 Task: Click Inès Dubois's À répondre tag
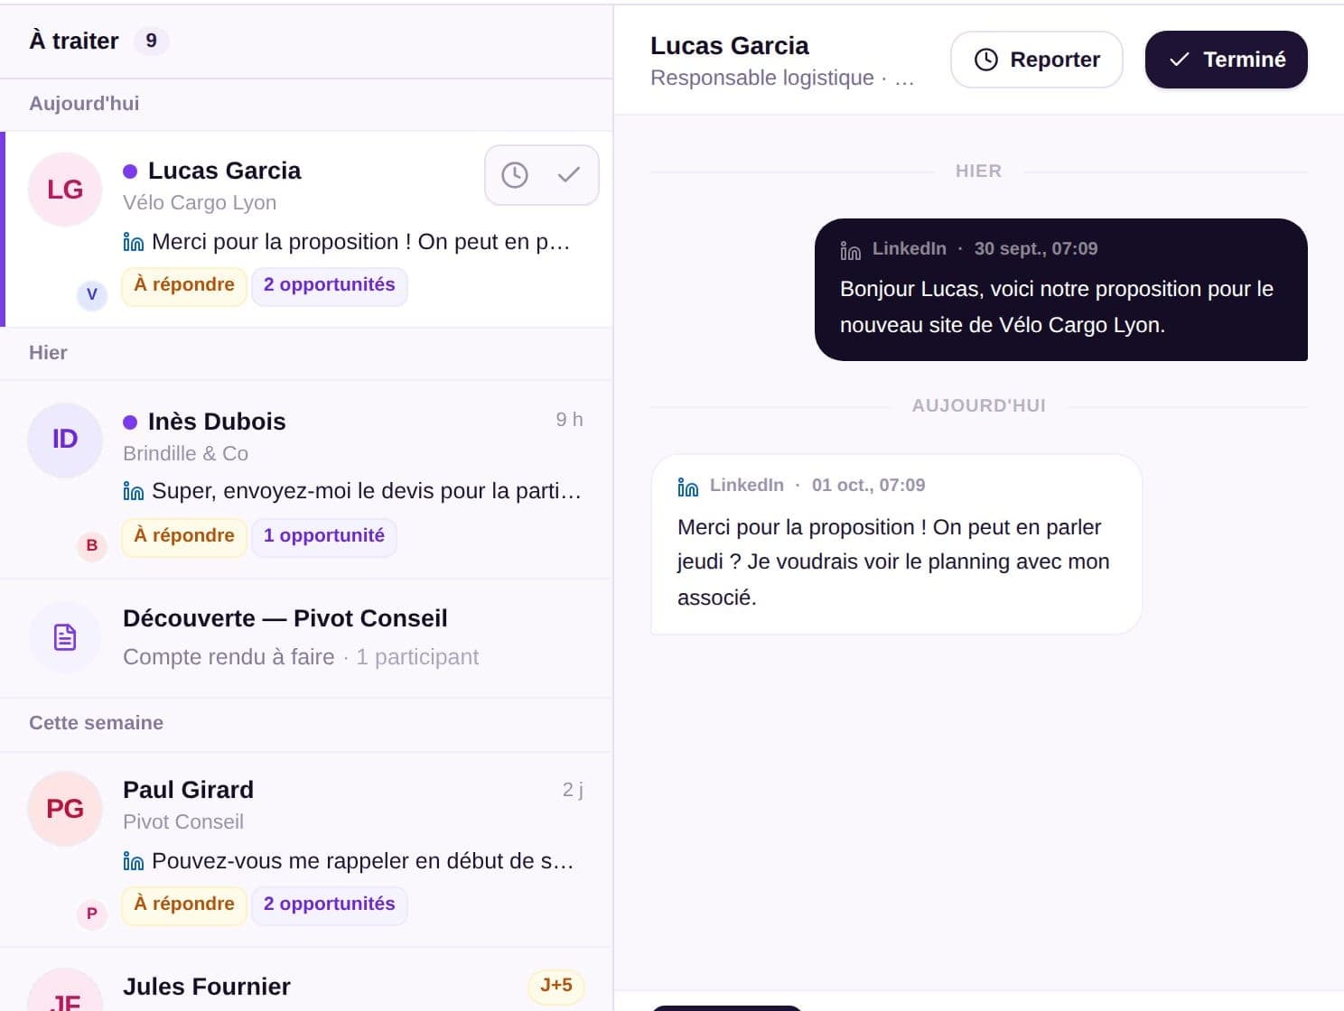coord(184,536)
